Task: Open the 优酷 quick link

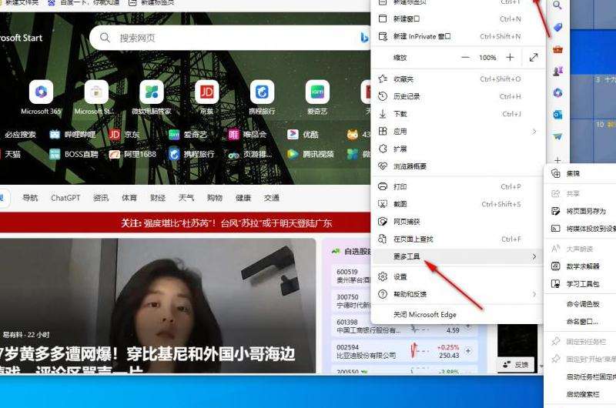Action: pos(303,135)
